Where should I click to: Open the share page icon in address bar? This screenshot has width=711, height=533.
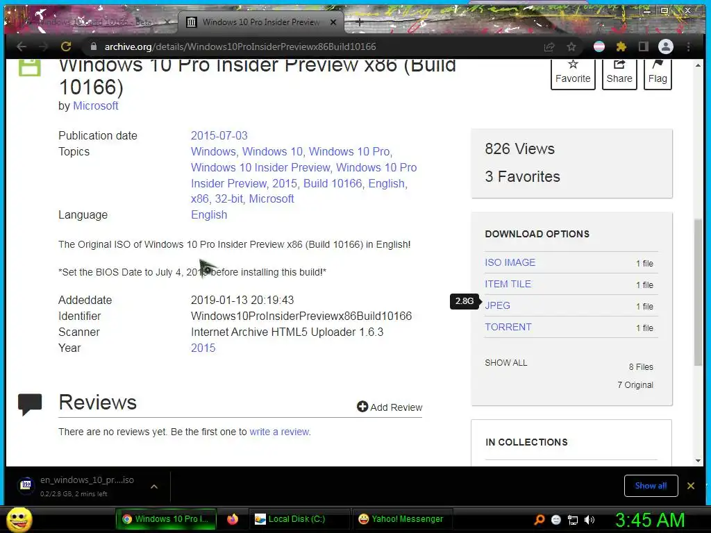point(549,46)
